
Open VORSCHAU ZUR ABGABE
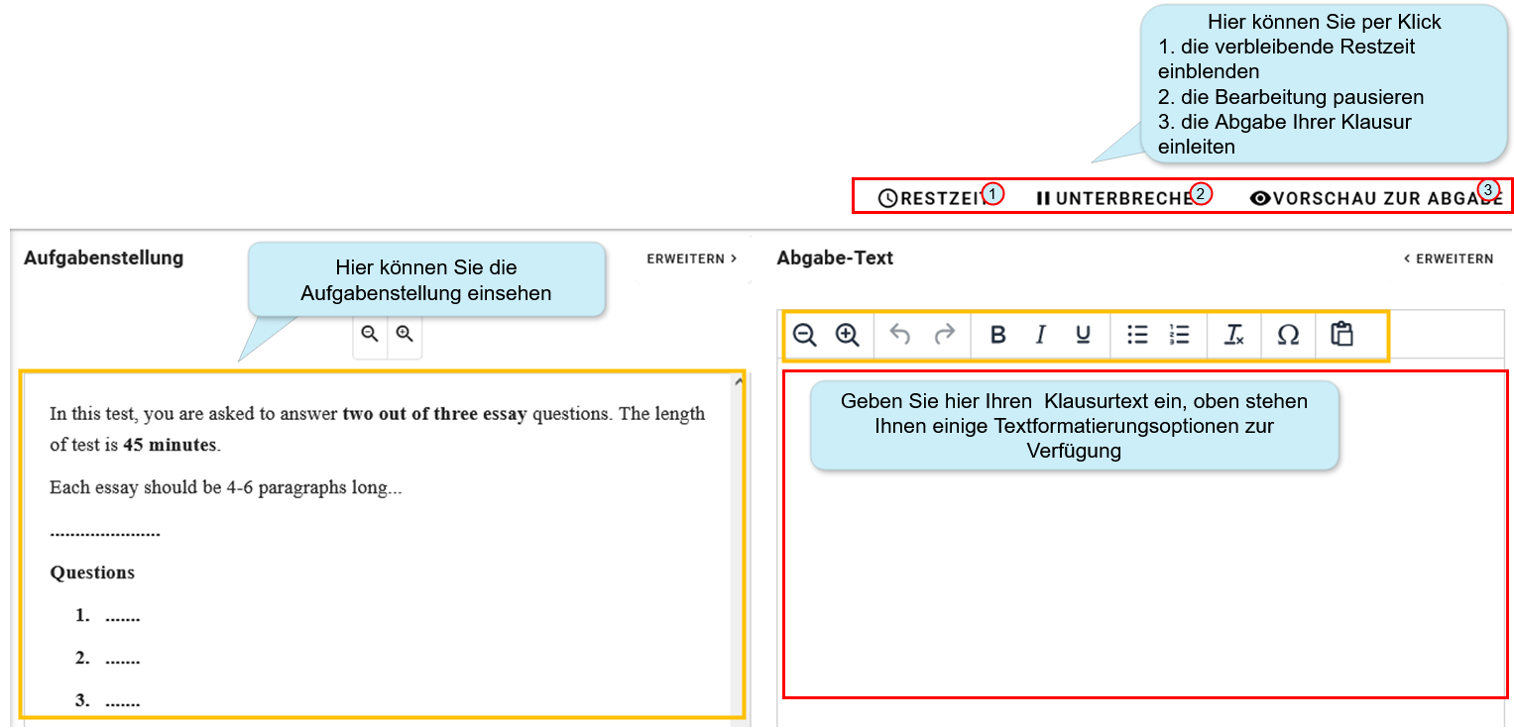tap(1377, 198)
